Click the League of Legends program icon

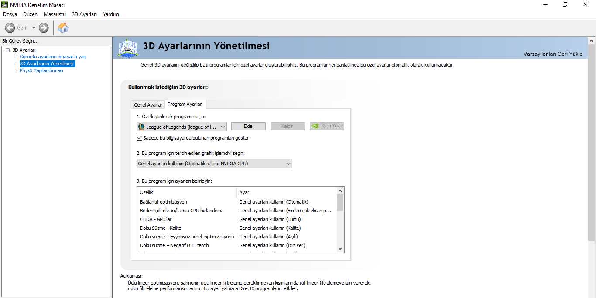(141, 127)
